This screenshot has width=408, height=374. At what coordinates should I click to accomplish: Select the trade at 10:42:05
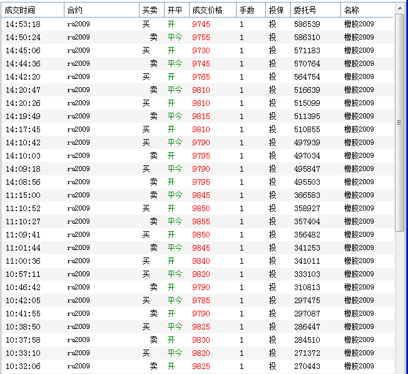click(198, 300)
